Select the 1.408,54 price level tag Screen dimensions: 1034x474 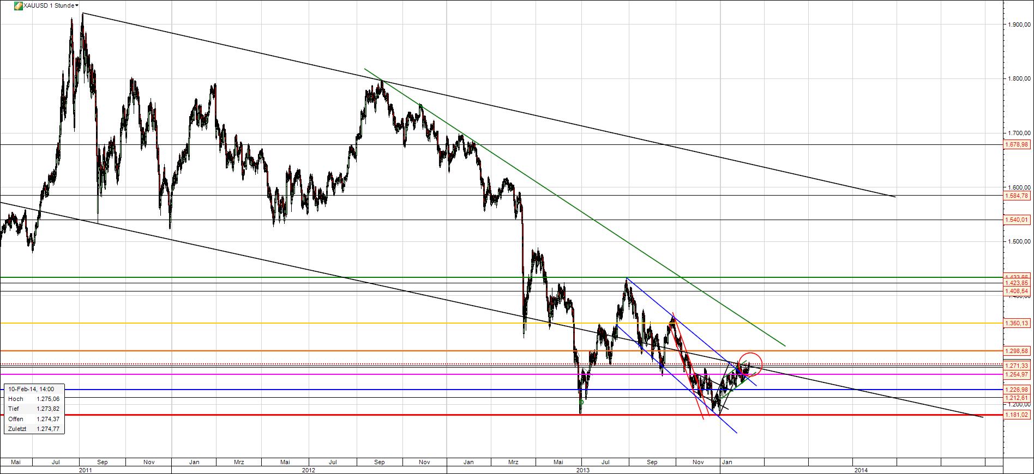1018,291
